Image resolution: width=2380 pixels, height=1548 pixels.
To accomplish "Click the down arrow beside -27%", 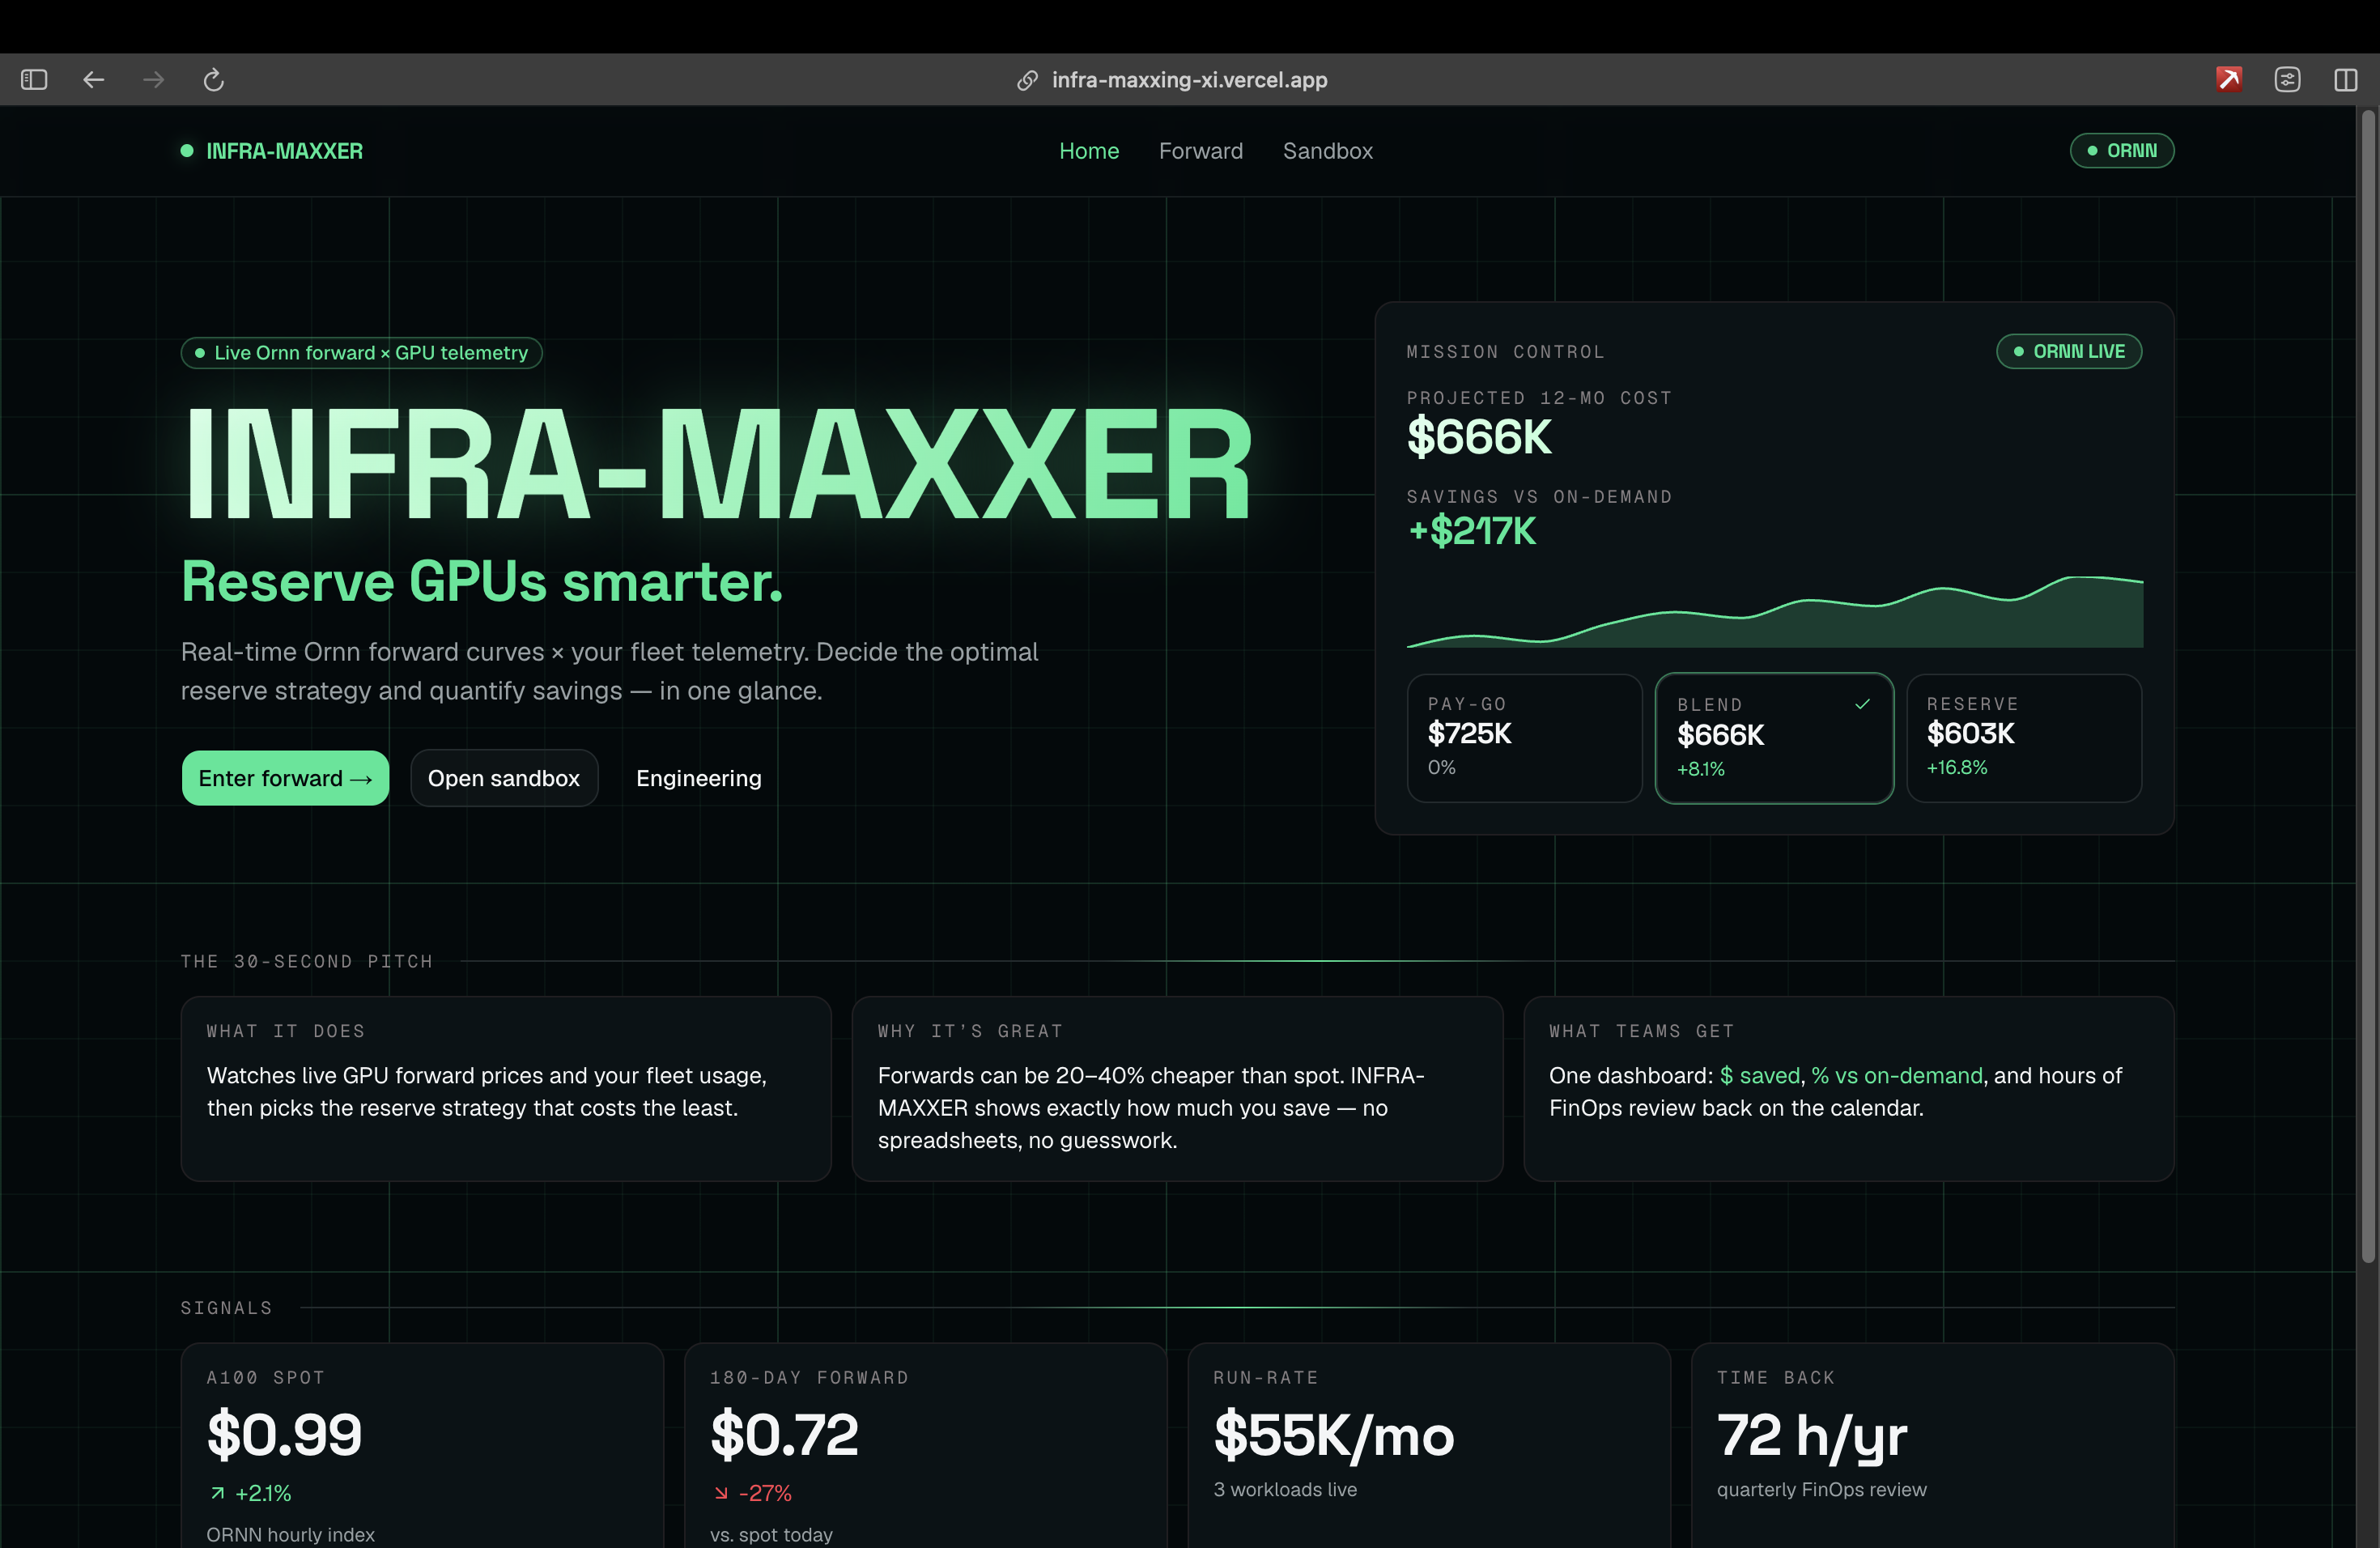I will tap(721, 1493).
